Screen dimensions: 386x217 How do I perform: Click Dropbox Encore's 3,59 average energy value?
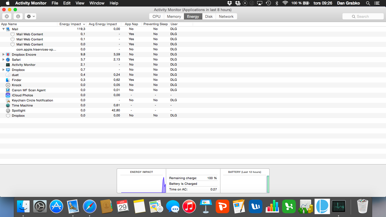pos(117,55)
